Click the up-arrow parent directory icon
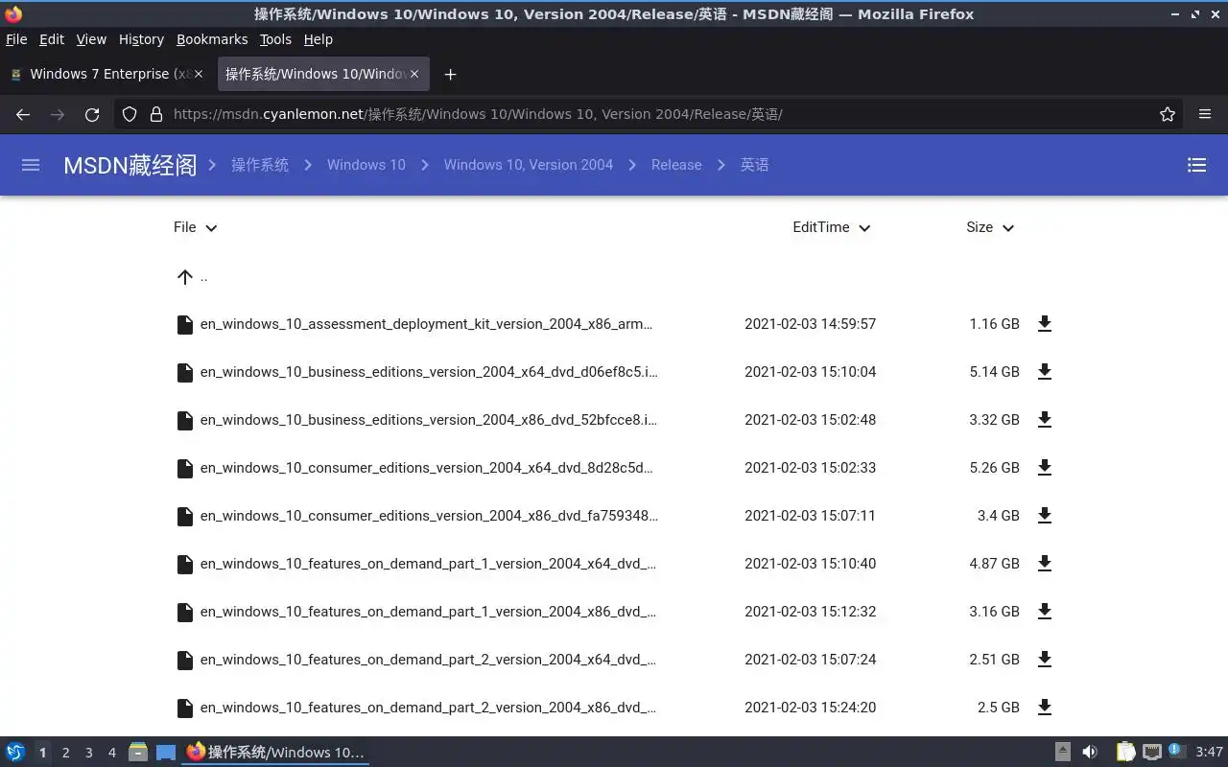 pyautogui.click(x=185, y=277)
